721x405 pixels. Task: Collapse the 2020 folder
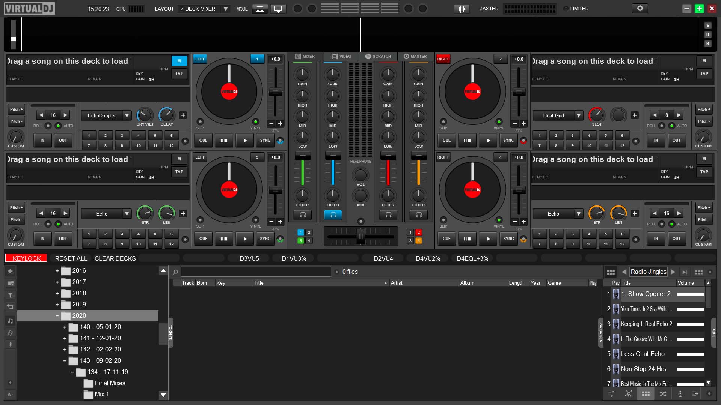tap(57, 316)
